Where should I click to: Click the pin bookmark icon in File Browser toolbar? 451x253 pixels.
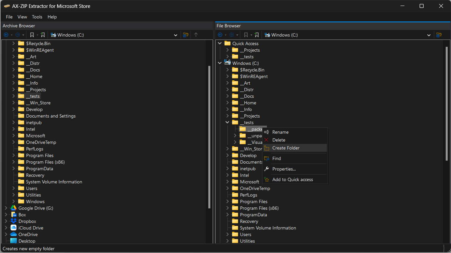tap(257, 35)
